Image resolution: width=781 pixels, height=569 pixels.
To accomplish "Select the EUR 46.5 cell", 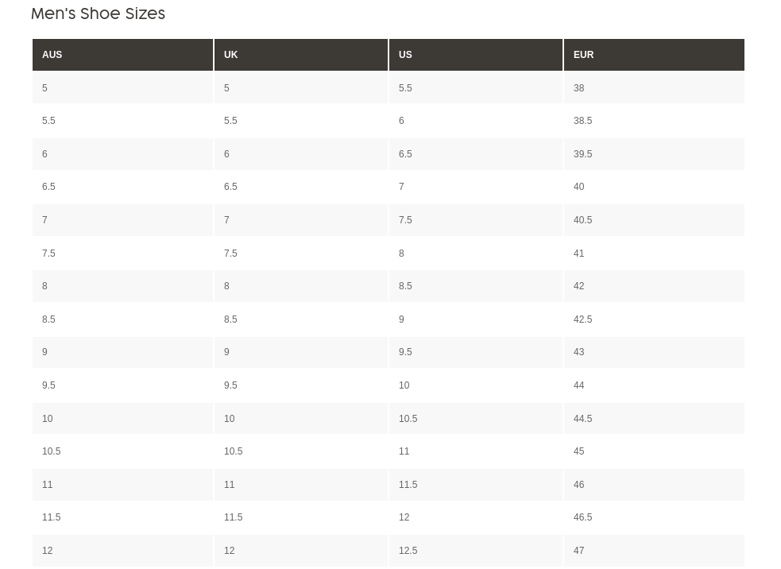I will [x=654, y=517].
